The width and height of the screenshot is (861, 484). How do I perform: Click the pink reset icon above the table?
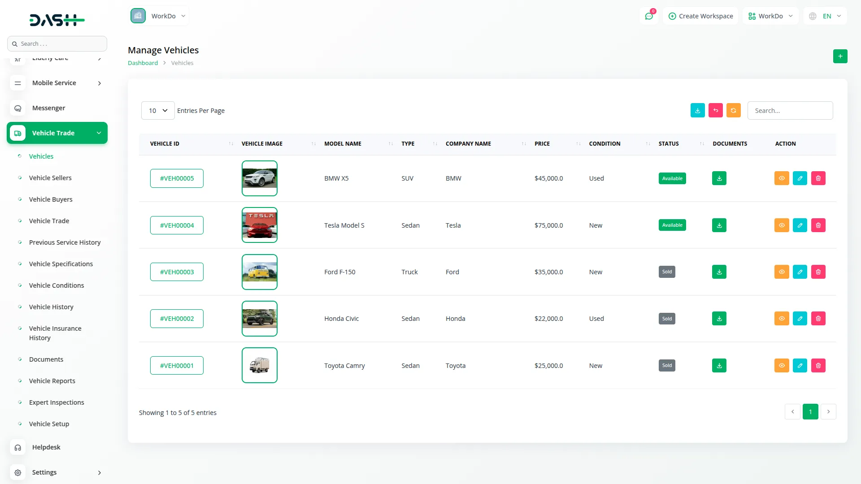[715, 110]
